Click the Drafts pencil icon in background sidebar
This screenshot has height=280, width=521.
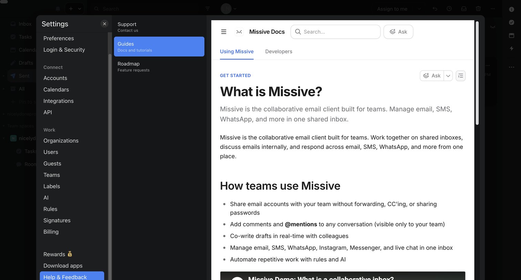pyautogui.click(x=13, y=63)
